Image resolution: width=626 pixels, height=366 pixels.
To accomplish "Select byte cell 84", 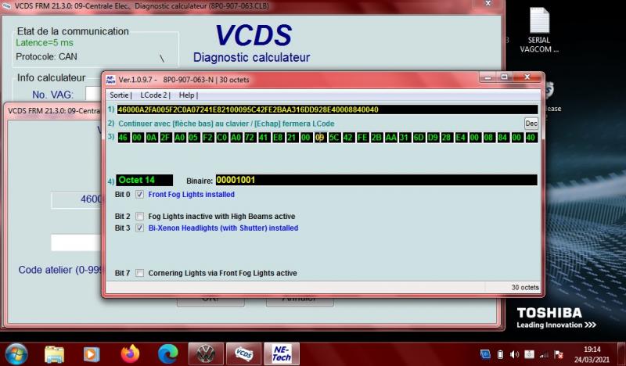I will (502, 138).
